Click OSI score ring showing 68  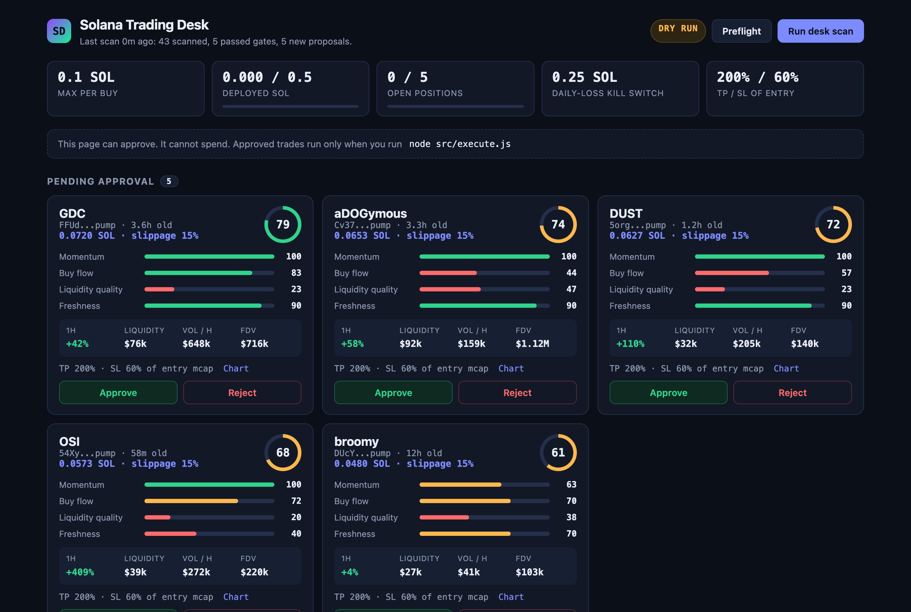283,452
